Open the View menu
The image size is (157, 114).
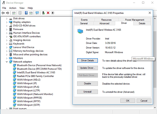[x=22, y=8]
